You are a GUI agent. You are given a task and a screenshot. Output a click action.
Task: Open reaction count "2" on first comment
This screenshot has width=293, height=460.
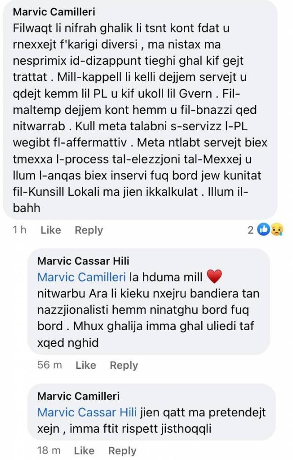click(x=250, y=230)
